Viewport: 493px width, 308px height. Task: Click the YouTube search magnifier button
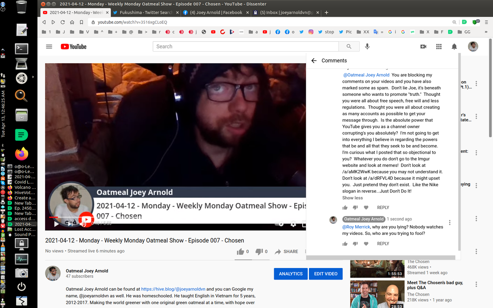click(x=349, y=47)
